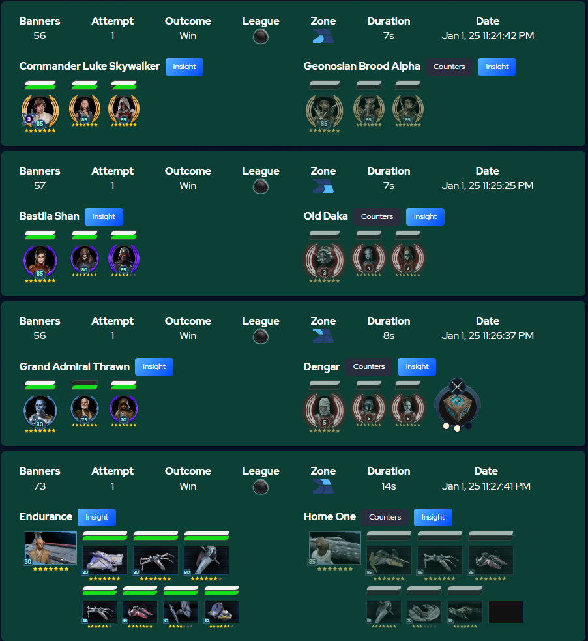Screen dimensions: 588x641
Task: Click Geonosian Brood Alpha leader portrait
Action: (325, 110)
